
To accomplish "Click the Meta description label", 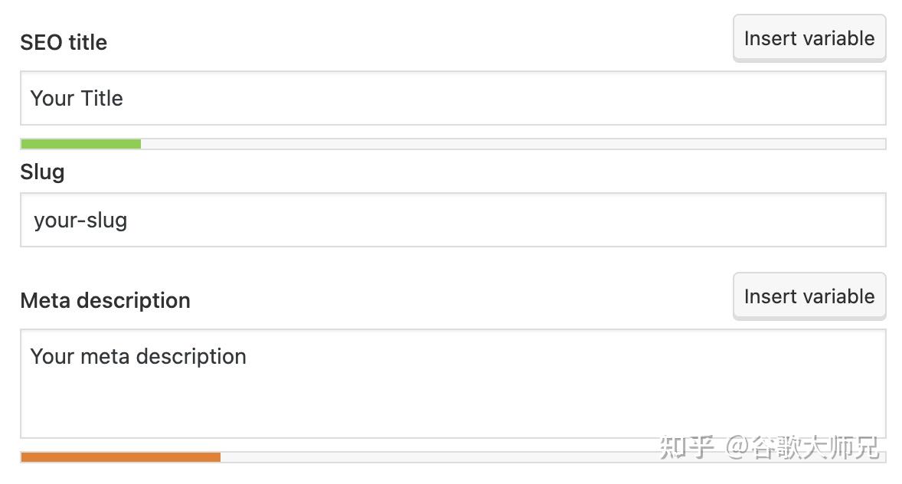I will [105, 300].
